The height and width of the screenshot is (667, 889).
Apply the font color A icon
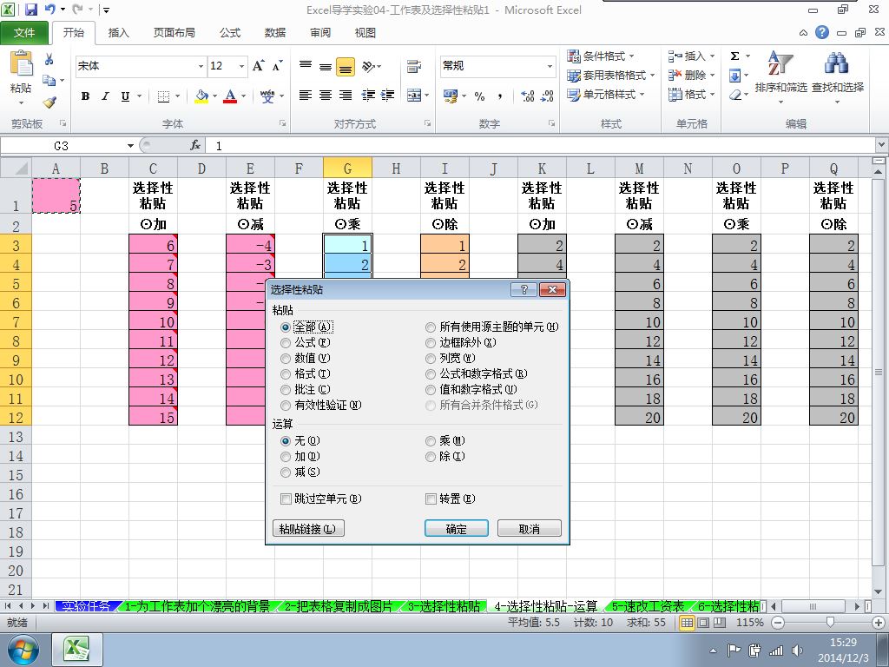point(229,96)
